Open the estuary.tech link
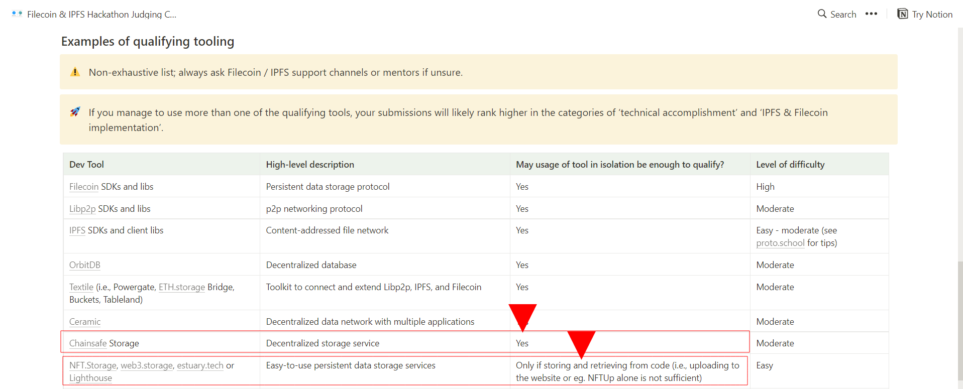The image size is (963, 389). coord(200,365)
